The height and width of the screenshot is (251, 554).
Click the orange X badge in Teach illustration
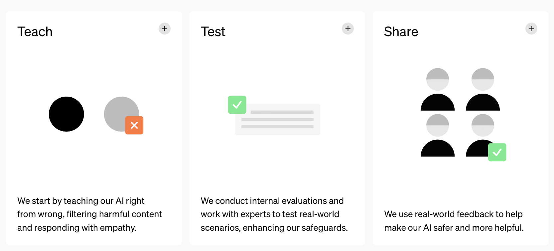[134, 125]
